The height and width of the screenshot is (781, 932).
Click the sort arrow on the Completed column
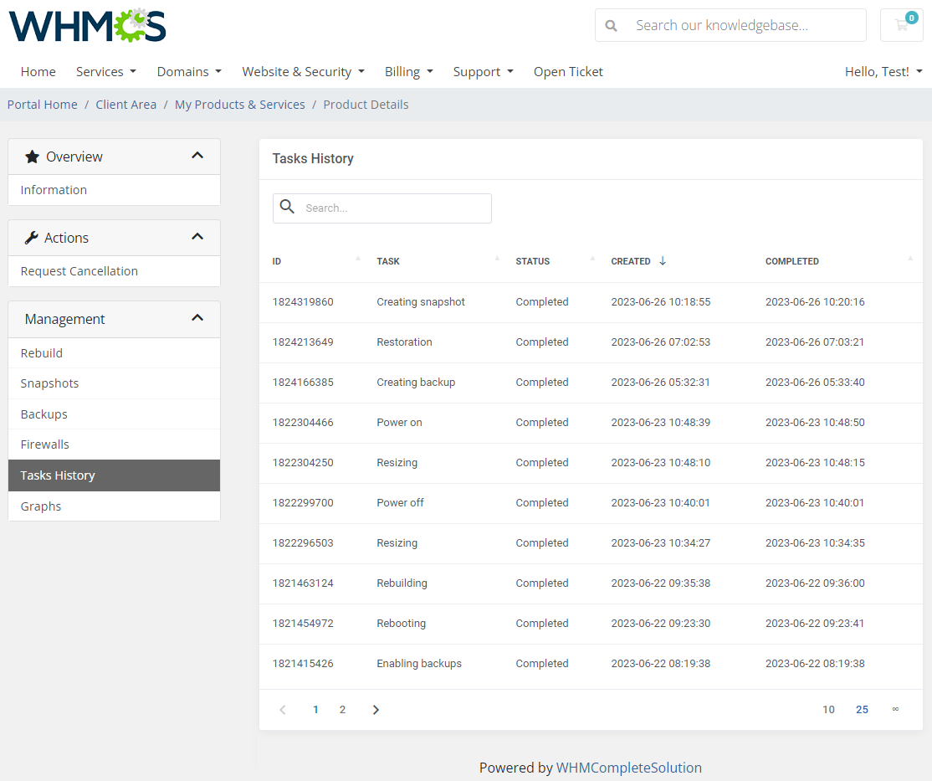point(910,260)
